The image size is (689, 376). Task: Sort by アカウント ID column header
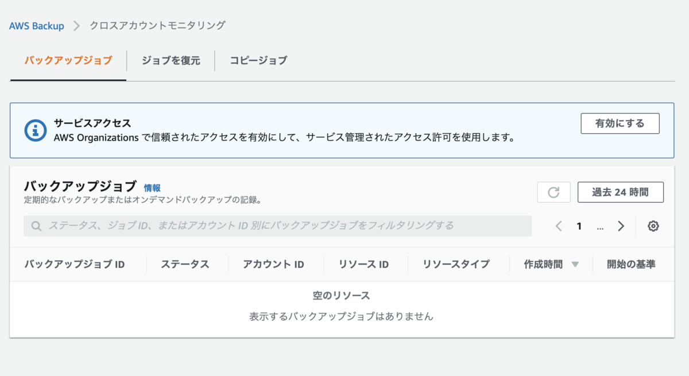(x=273, y=265)
